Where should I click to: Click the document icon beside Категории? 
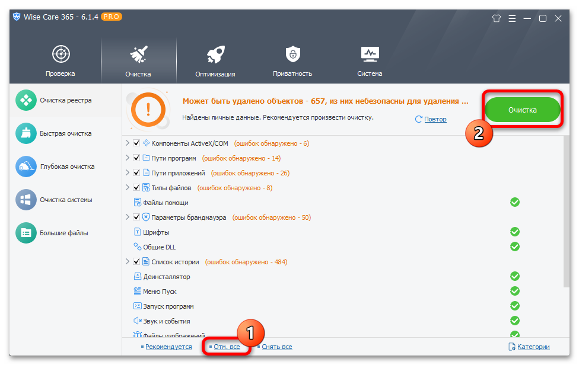point(512,347)
